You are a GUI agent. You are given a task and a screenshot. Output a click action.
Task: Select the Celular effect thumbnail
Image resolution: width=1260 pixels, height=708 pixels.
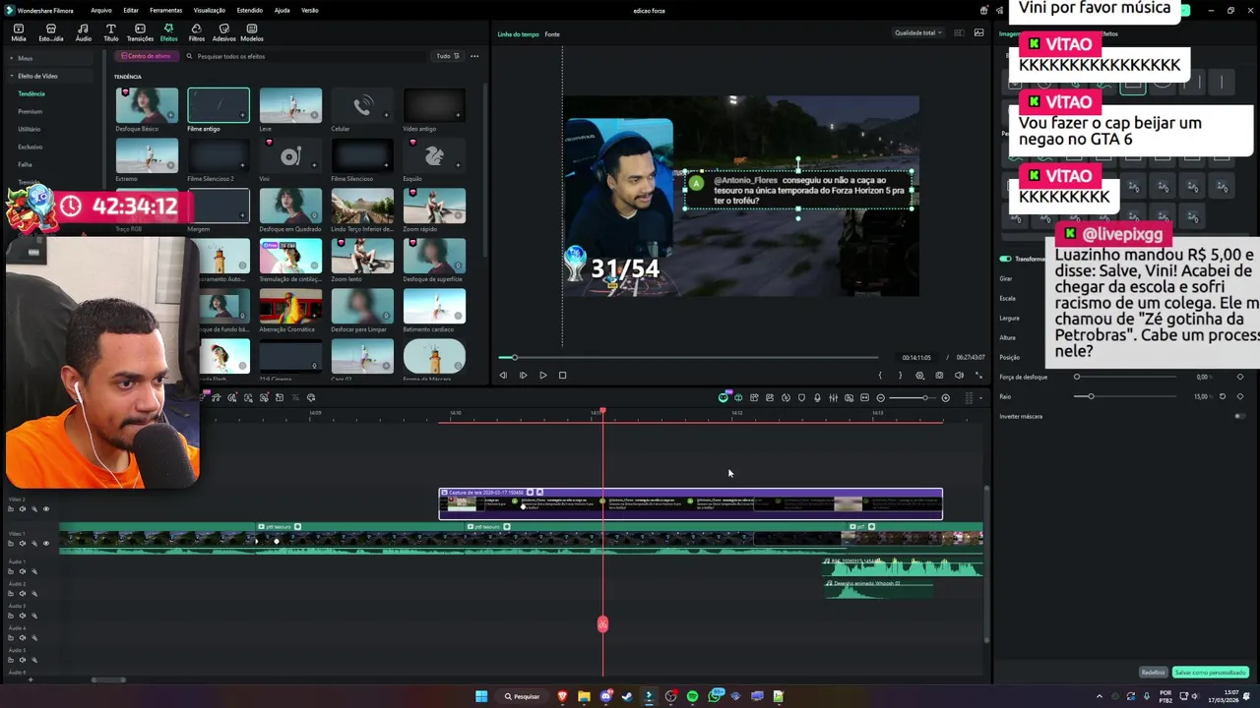[362, 105]
